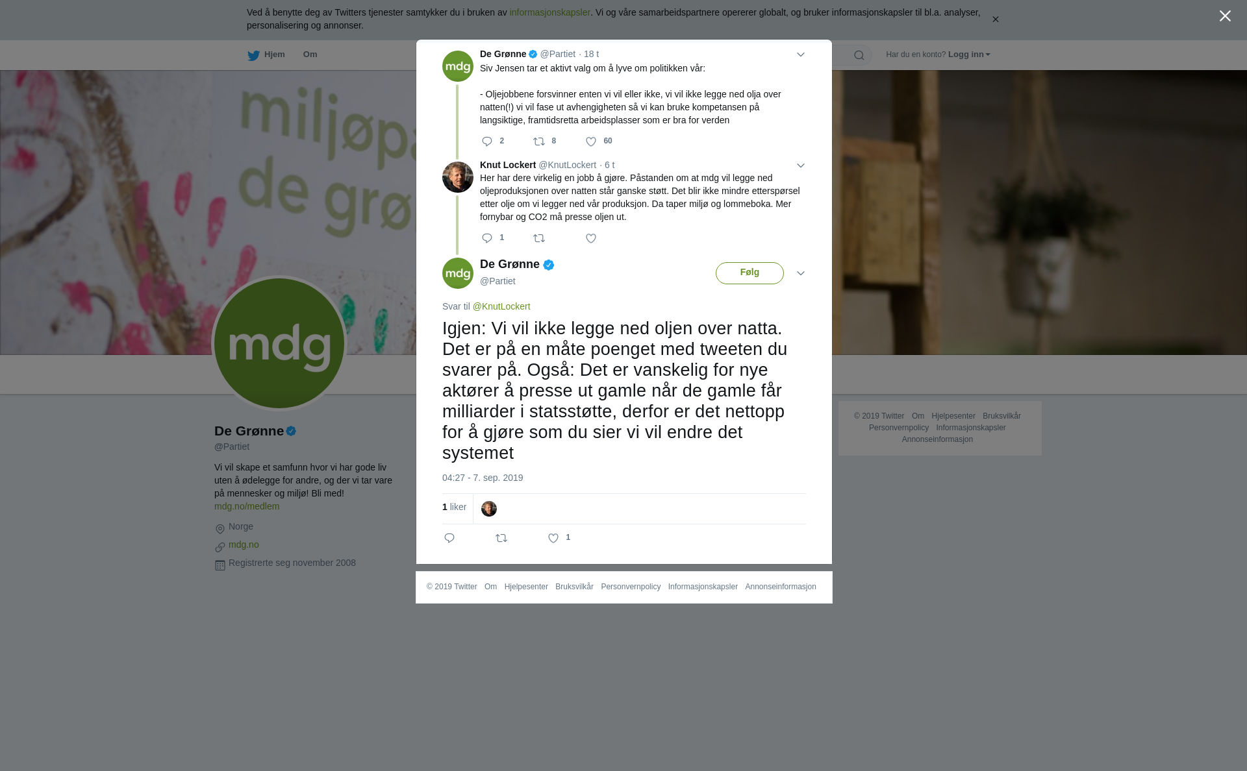Screen dimensions: 1247x771
Task: Go to Hjem in the top navigation
Action: (266, 55)
